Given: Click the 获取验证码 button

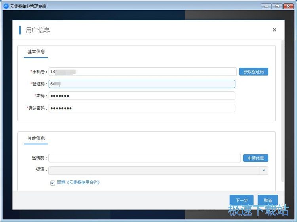Looking at the screenshot, I should coord(253,72).
